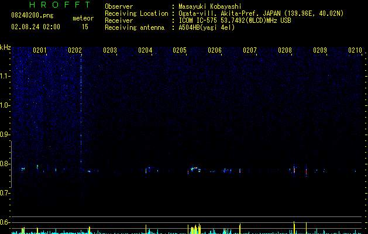The height and width of the screenshot is (234, 368).
Task: Click the 0204 time marker
Action: [x=145, y=50]
